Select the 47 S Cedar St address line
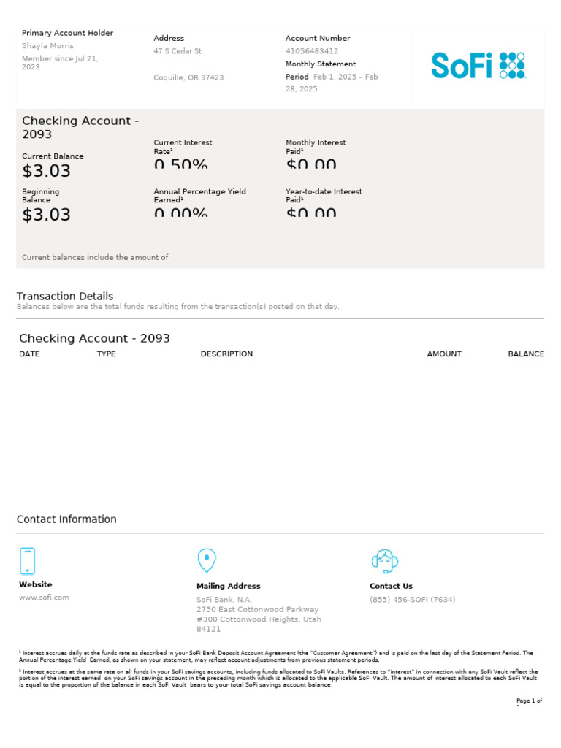 click(x=178, y=51)
